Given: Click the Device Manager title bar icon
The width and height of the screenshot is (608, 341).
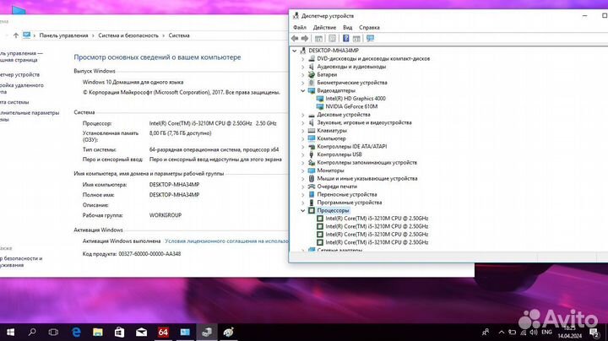Looking at the screenshot, I should pos(296,16).
